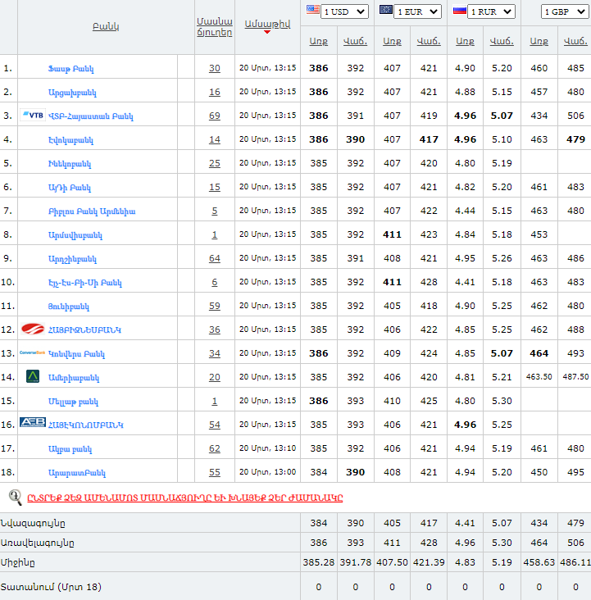This screenshot has width=591, height=600.
Task: Open the Արմսվիսբանկ bank link
Action: (x=75, y=235)
